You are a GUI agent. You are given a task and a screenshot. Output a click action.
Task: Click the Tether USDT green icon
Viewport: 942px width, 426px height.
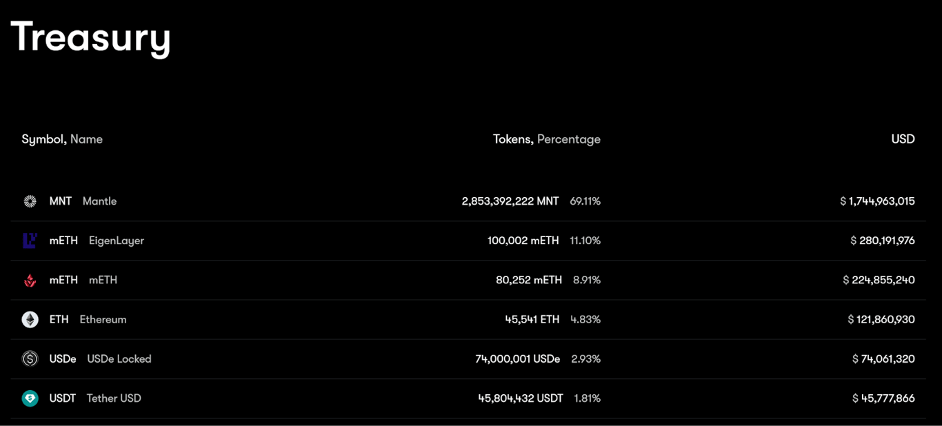tap(30, 398)
